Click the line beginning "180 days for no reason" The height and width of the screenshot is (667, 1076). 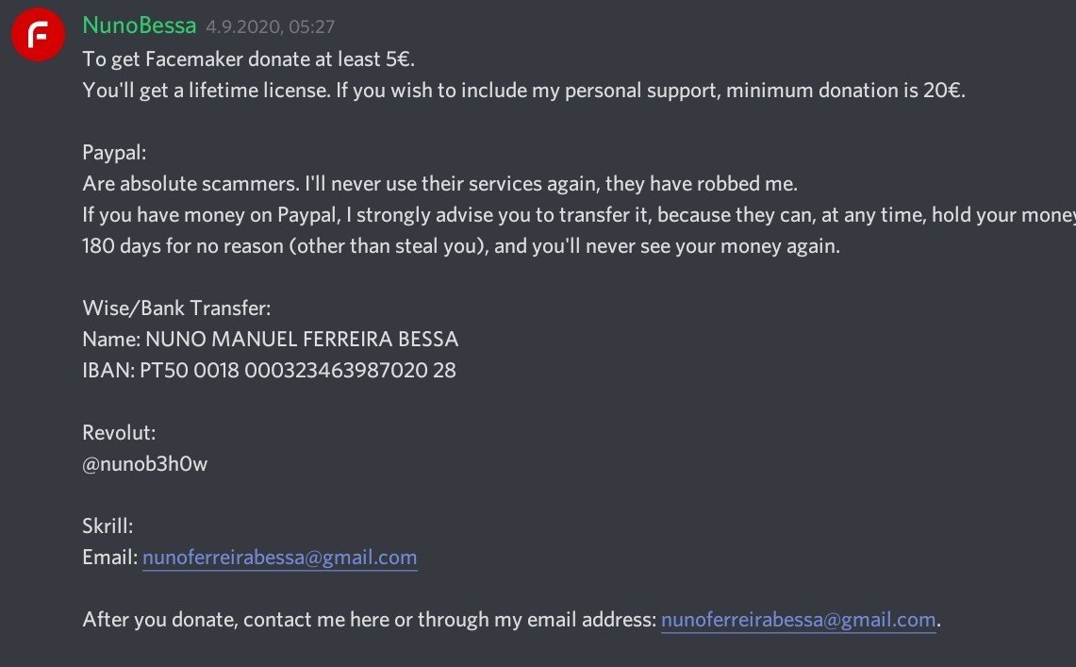pos(461,245)
